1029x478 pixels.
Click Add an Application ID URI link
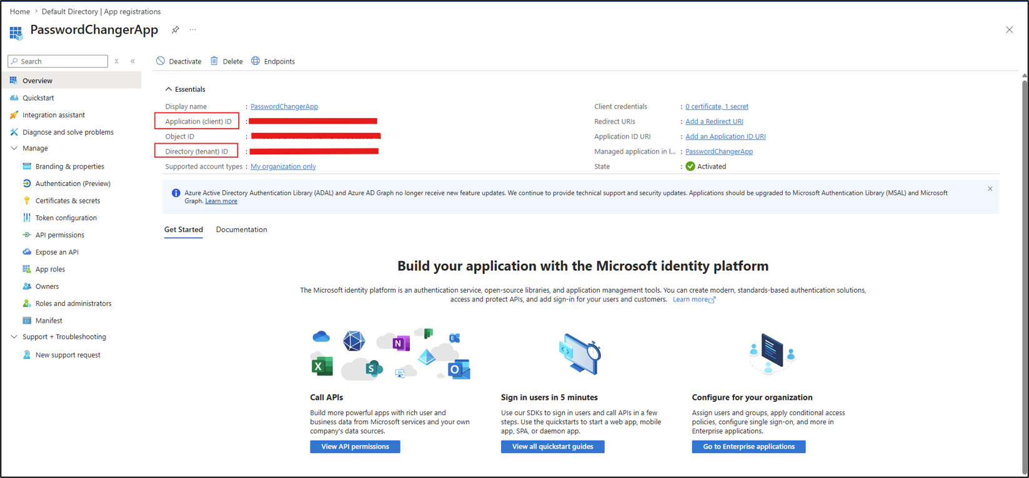point(725,137)
